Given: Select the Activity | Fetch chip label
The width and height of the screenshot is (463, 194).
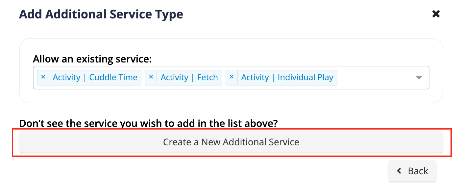Looking at the screenshot, I should (189, 77).
